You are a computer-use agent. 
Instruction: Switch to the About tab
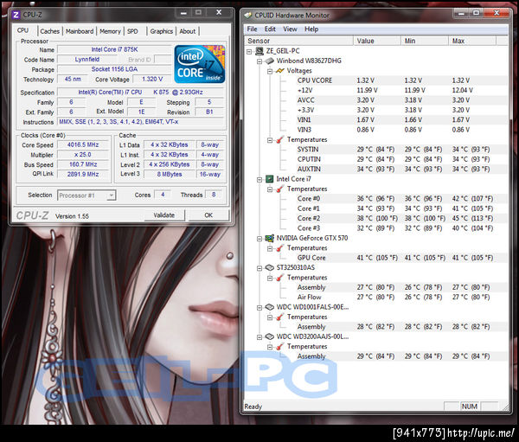[x=188, y=31]
